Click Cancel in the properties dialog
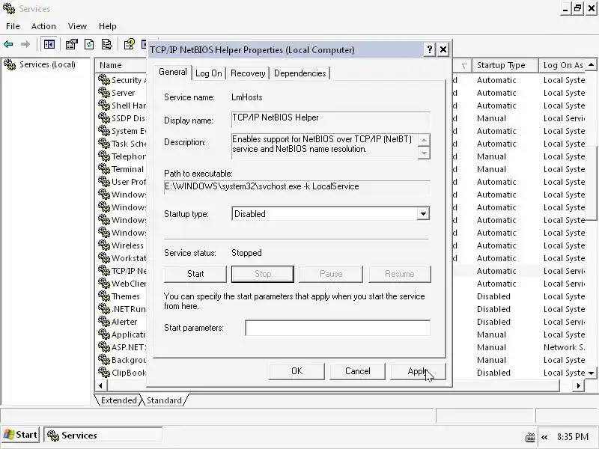The width and height of the screenshot is (599, 449). click(x=358, y=371)
